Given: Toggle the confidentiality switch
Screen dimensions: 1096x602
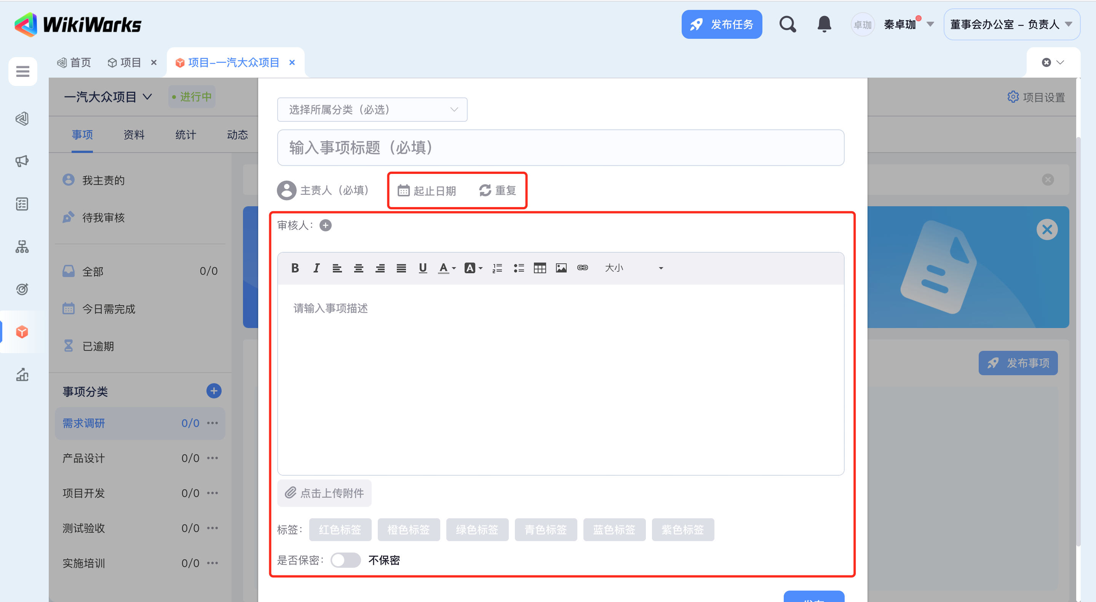Looking at the screenshot, I should 345,560.
